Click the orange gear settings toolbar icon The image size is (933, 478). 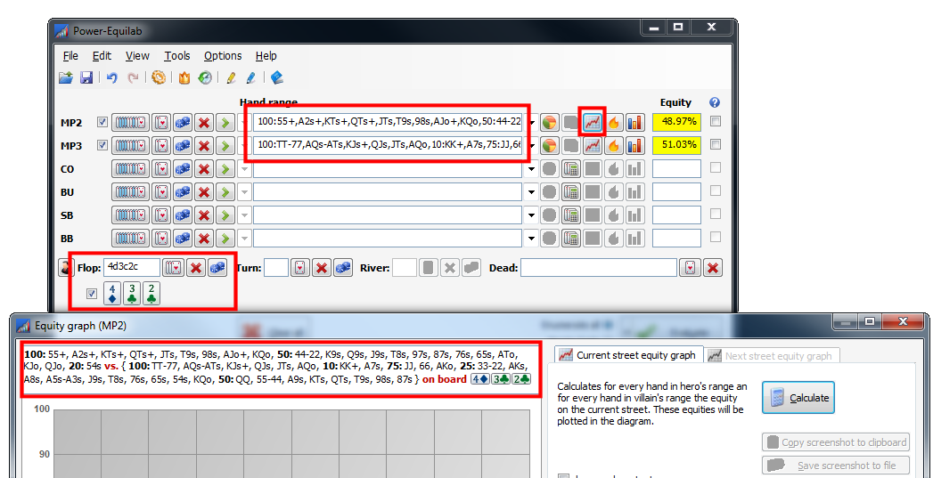coord(159,77)
